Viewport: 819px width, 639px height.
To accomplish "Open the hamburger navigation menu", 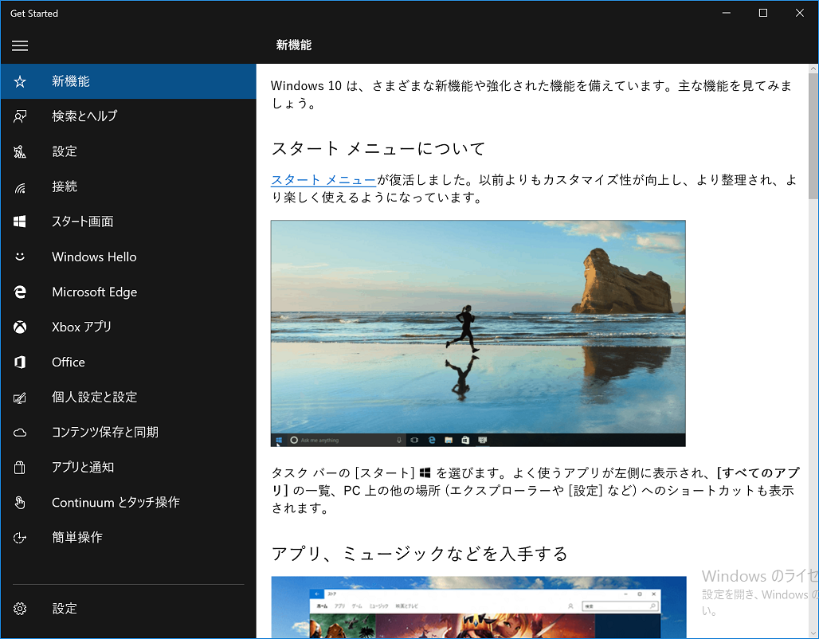I will 20,45.
